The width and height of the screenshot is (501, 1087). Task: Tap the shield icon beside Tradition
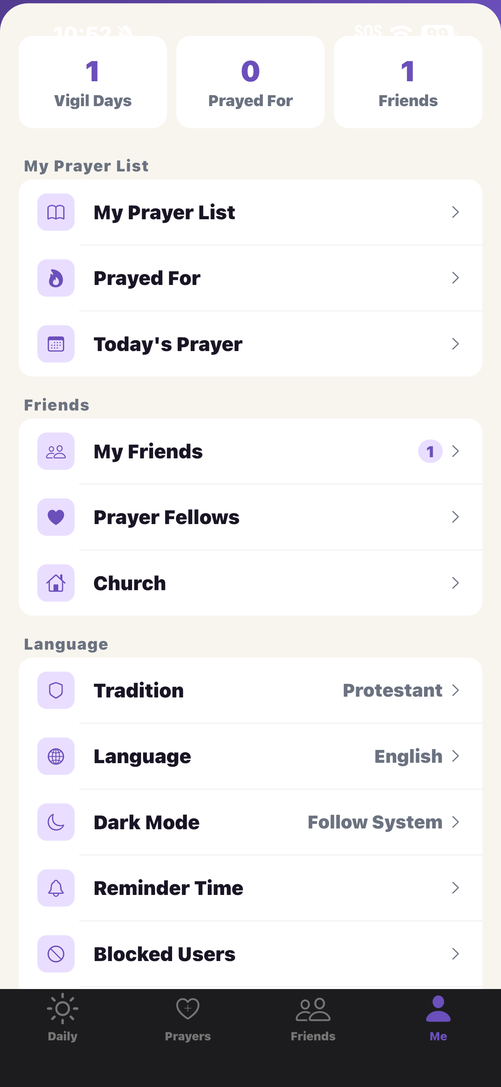tap(56, 690)
